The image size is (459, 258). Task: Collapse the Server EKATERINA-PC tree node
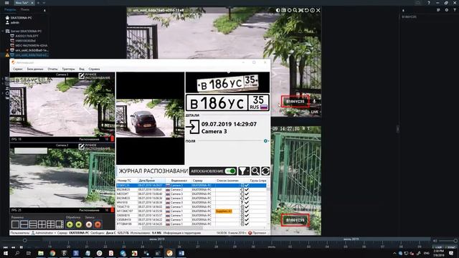click(3, 31)
